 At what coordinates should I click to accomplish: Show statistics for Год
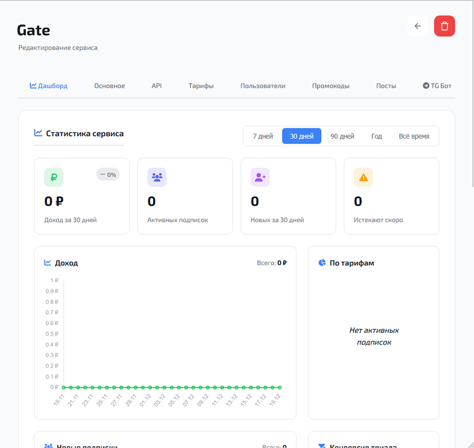pos(377,136)
